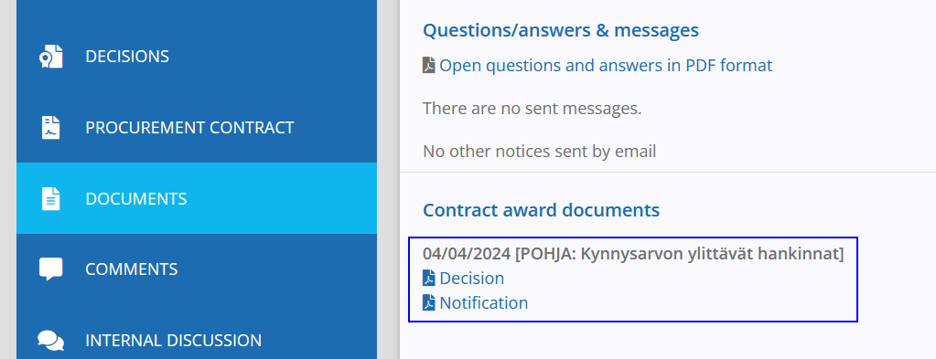Click PDF icon beside Open questions link
The height and width of the screenshot is (359, 936).
click(428, 65)
